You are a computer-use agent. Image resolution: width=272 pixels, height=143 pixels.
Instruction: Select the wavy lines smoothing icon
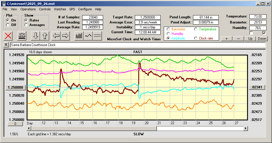[x=98, y=36]
